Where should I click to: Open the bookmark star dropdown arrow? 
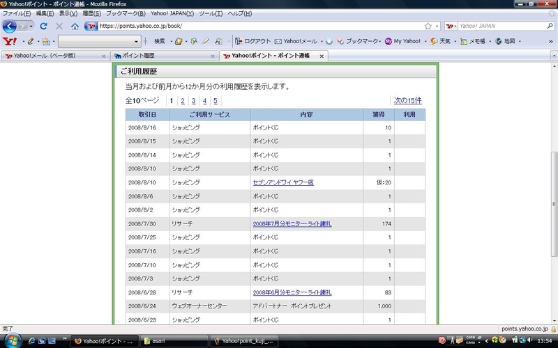pos(437,26)
